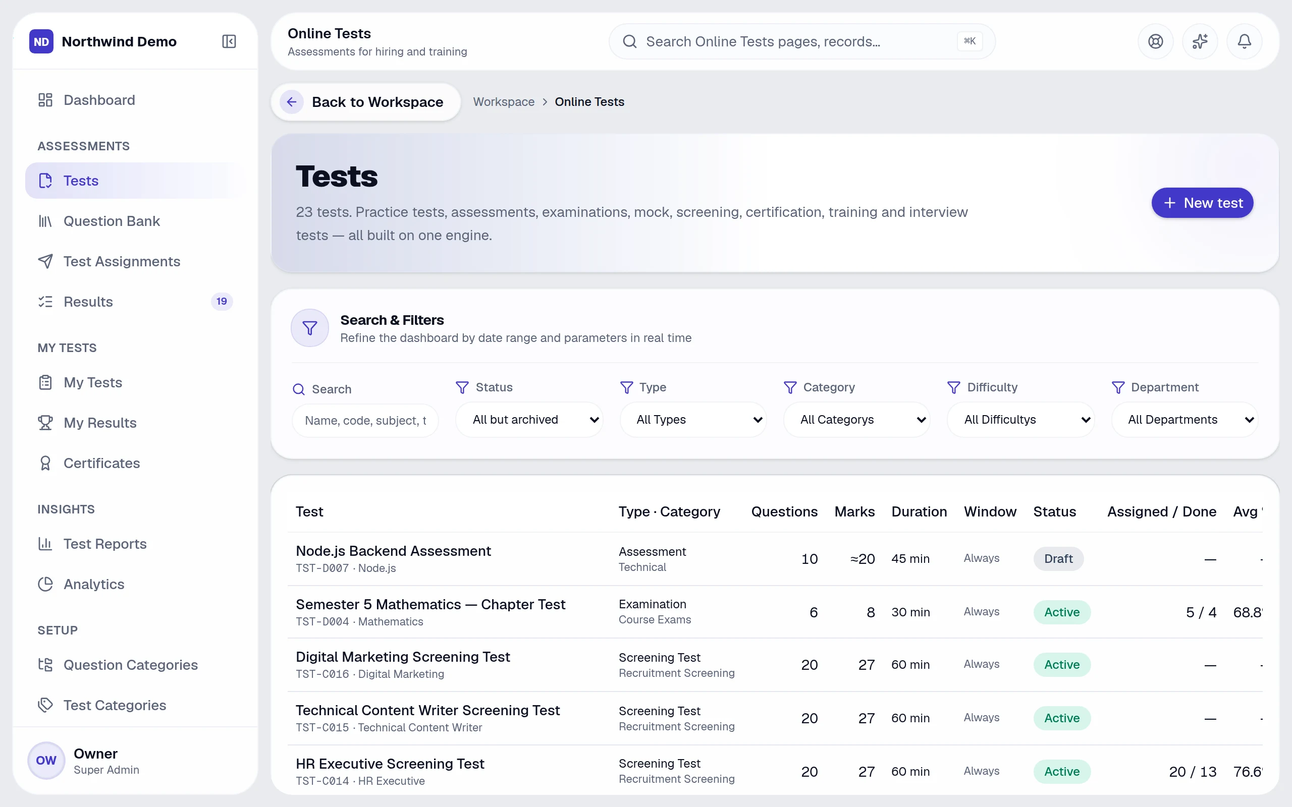The height and width of the screenshot is (807, 1292).
Task: Click the ND workspace logo
Action: pos(41,42)
